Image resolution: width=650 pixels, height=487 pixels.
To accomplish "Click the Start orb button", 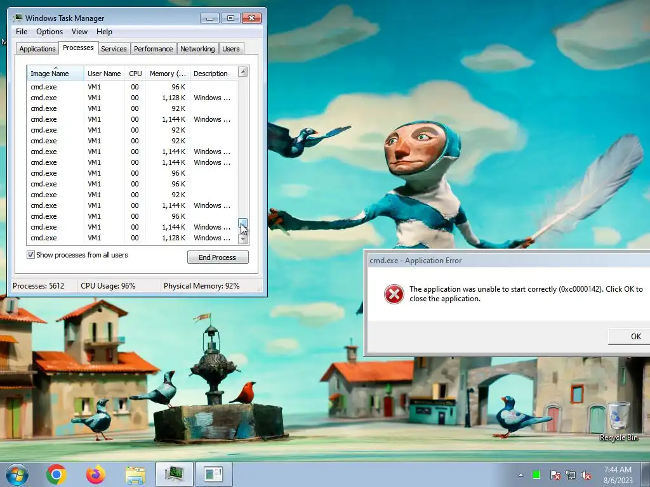I will click(x=17, y=474).
